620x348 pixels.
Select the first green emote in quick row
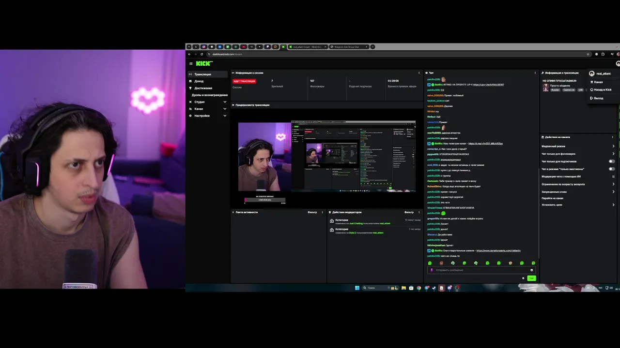430,263
